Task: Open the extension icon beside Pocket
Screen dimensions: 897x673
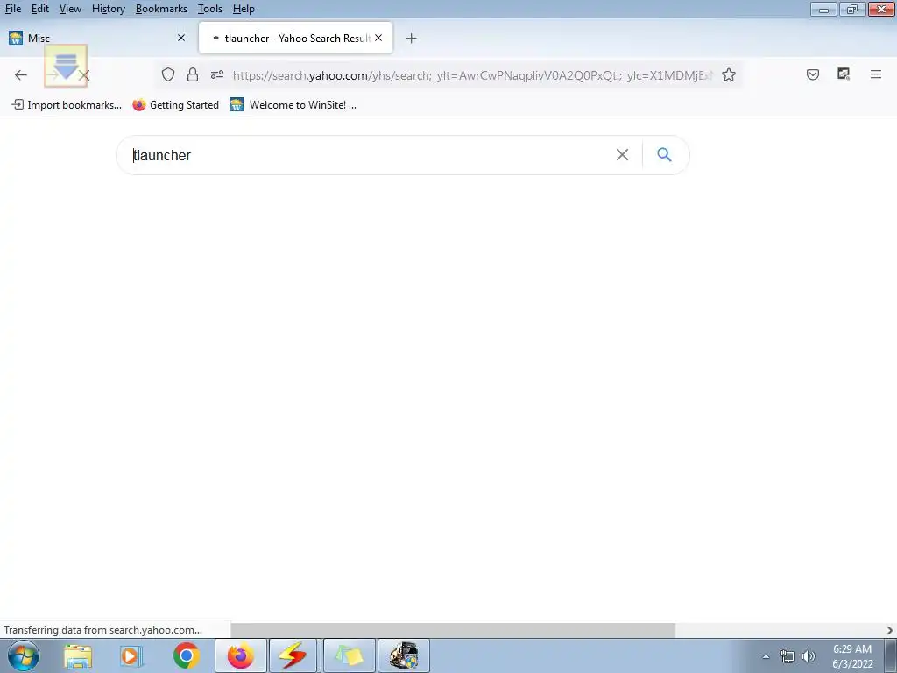Action: pyautogui.click(x=844, y=74)
